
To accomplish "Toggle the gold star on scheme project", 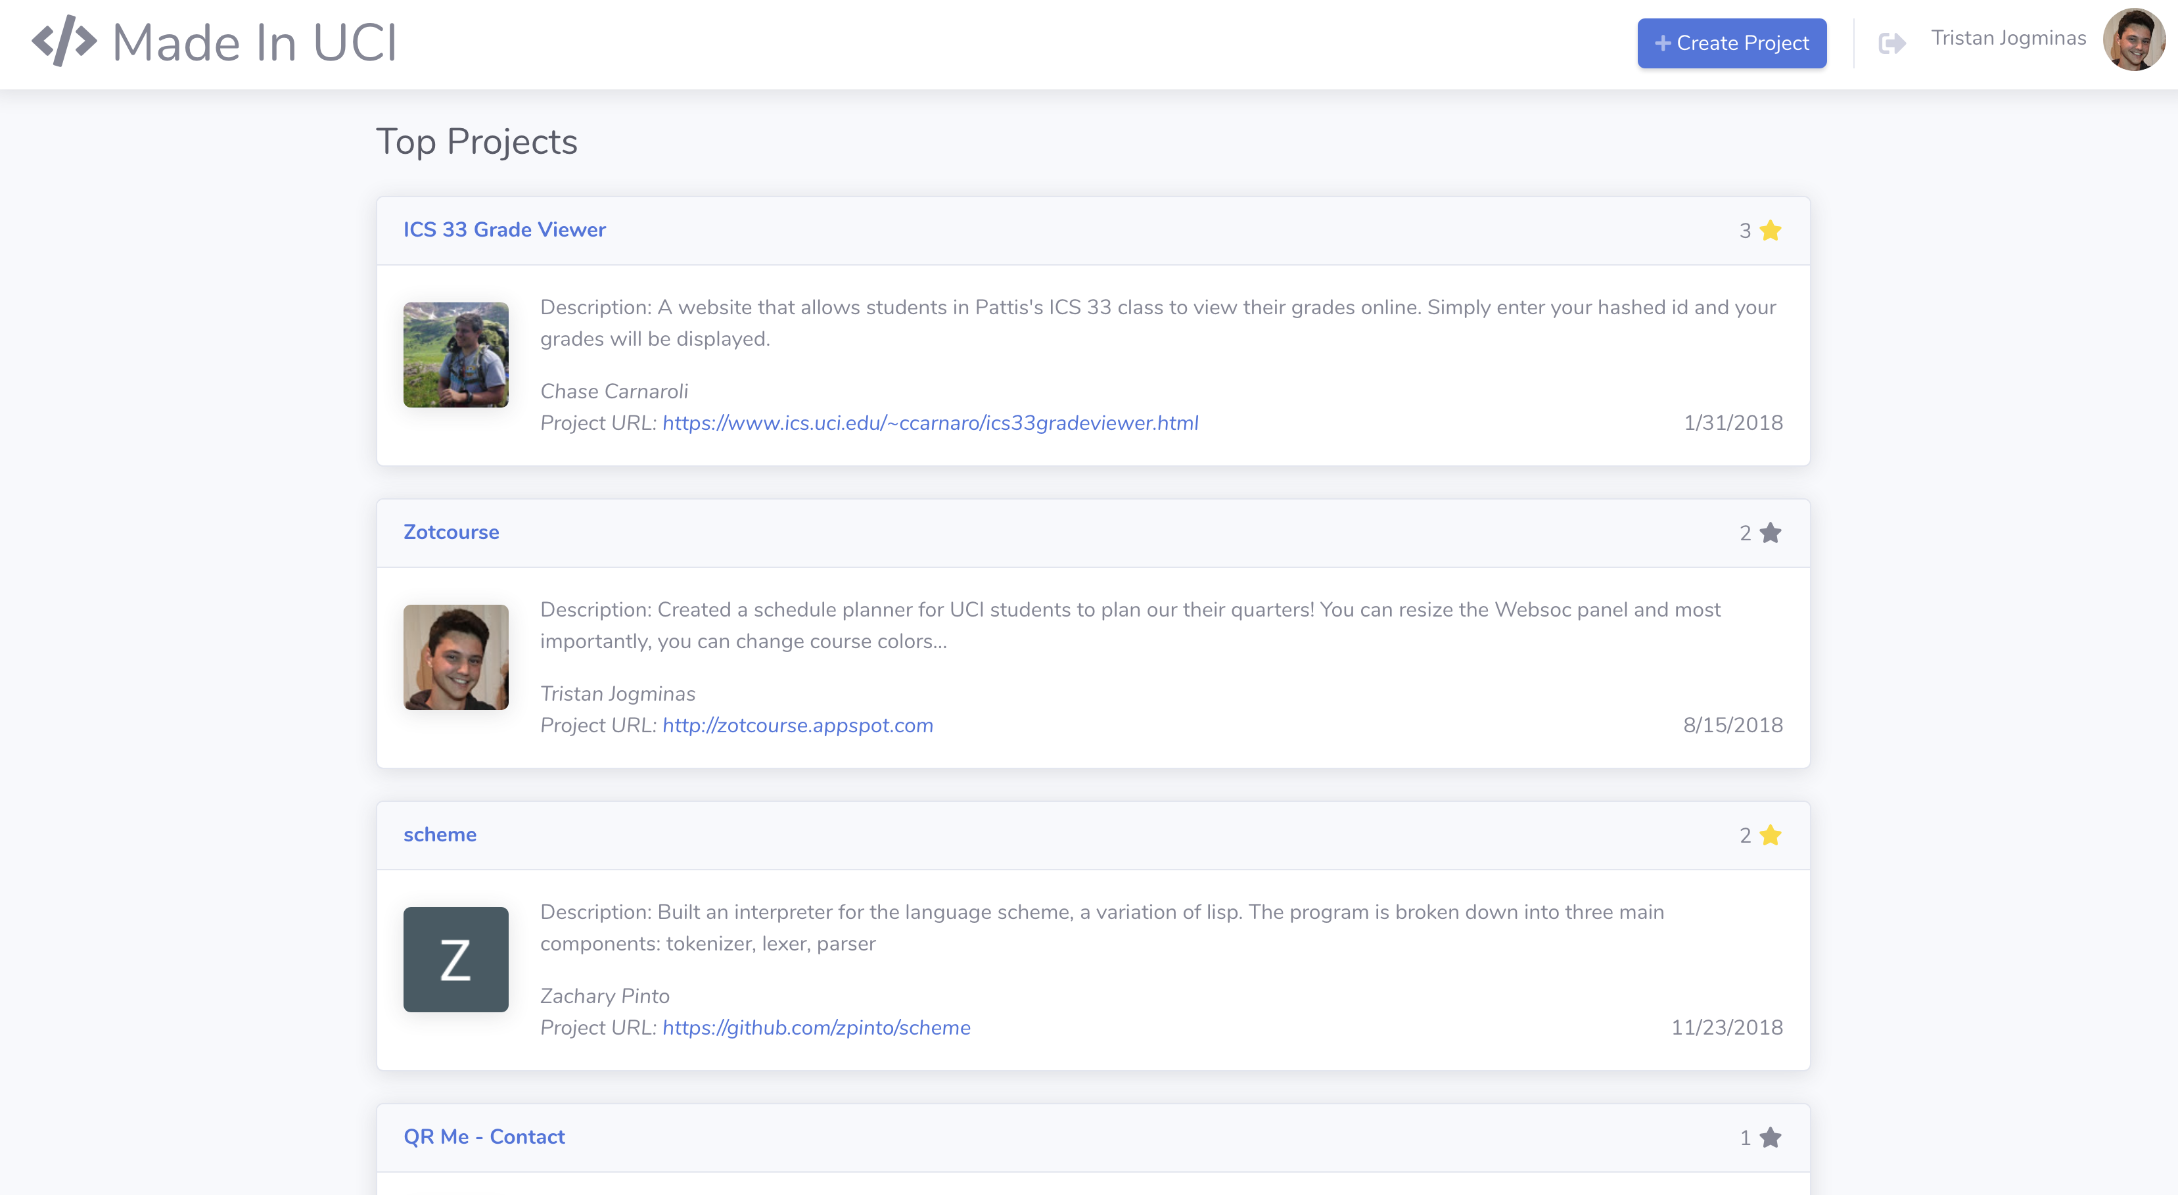I will (x=1770, y=835).
